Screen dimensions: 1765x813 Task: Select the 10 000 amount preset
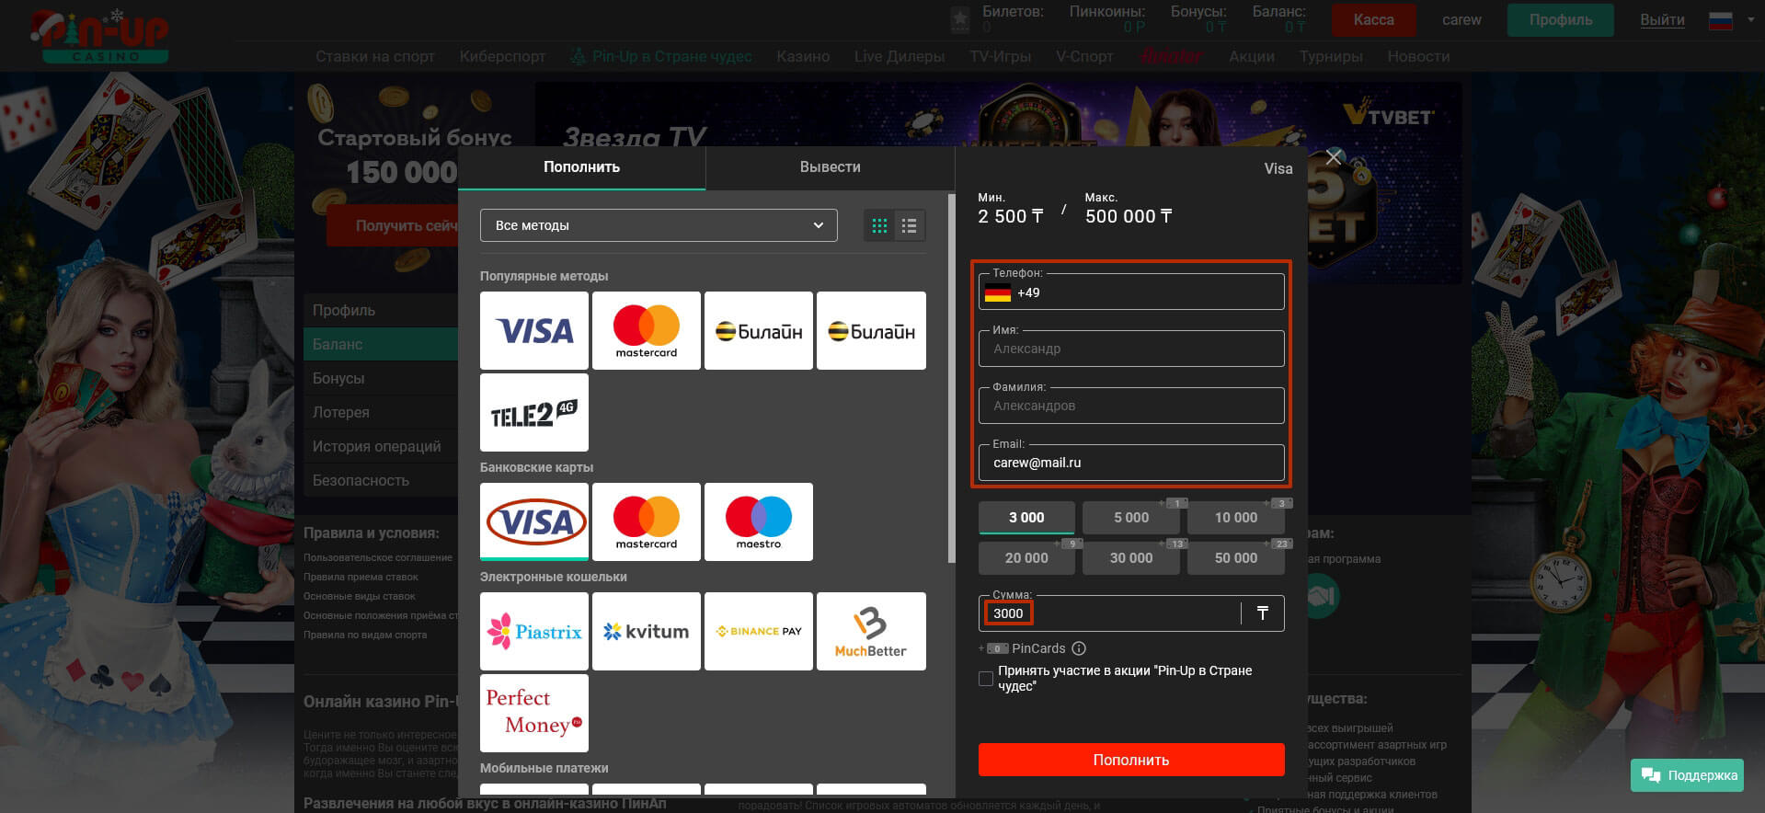(1235, 518)
